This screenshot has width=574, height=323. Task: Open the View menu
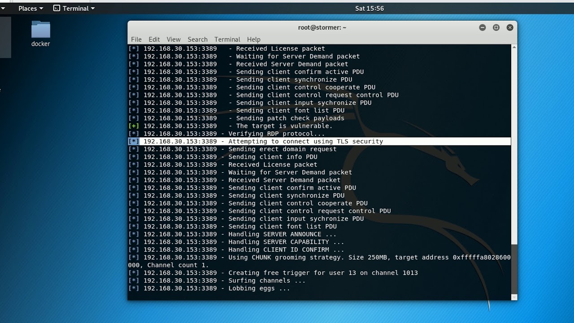point(174,39)
